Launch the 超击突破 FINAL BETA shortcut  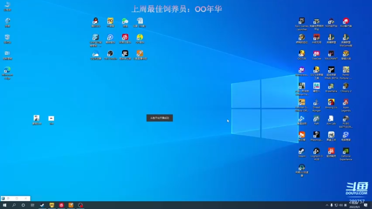click(331, 73)
